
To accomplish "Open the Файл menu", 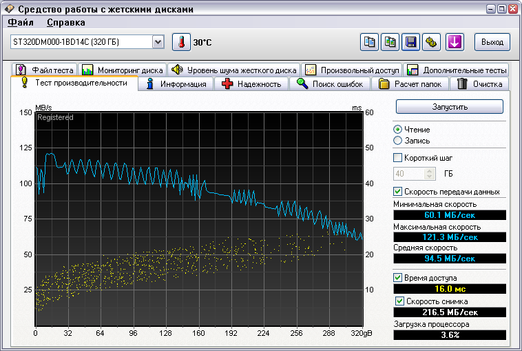I will click(x=20, y=22).
